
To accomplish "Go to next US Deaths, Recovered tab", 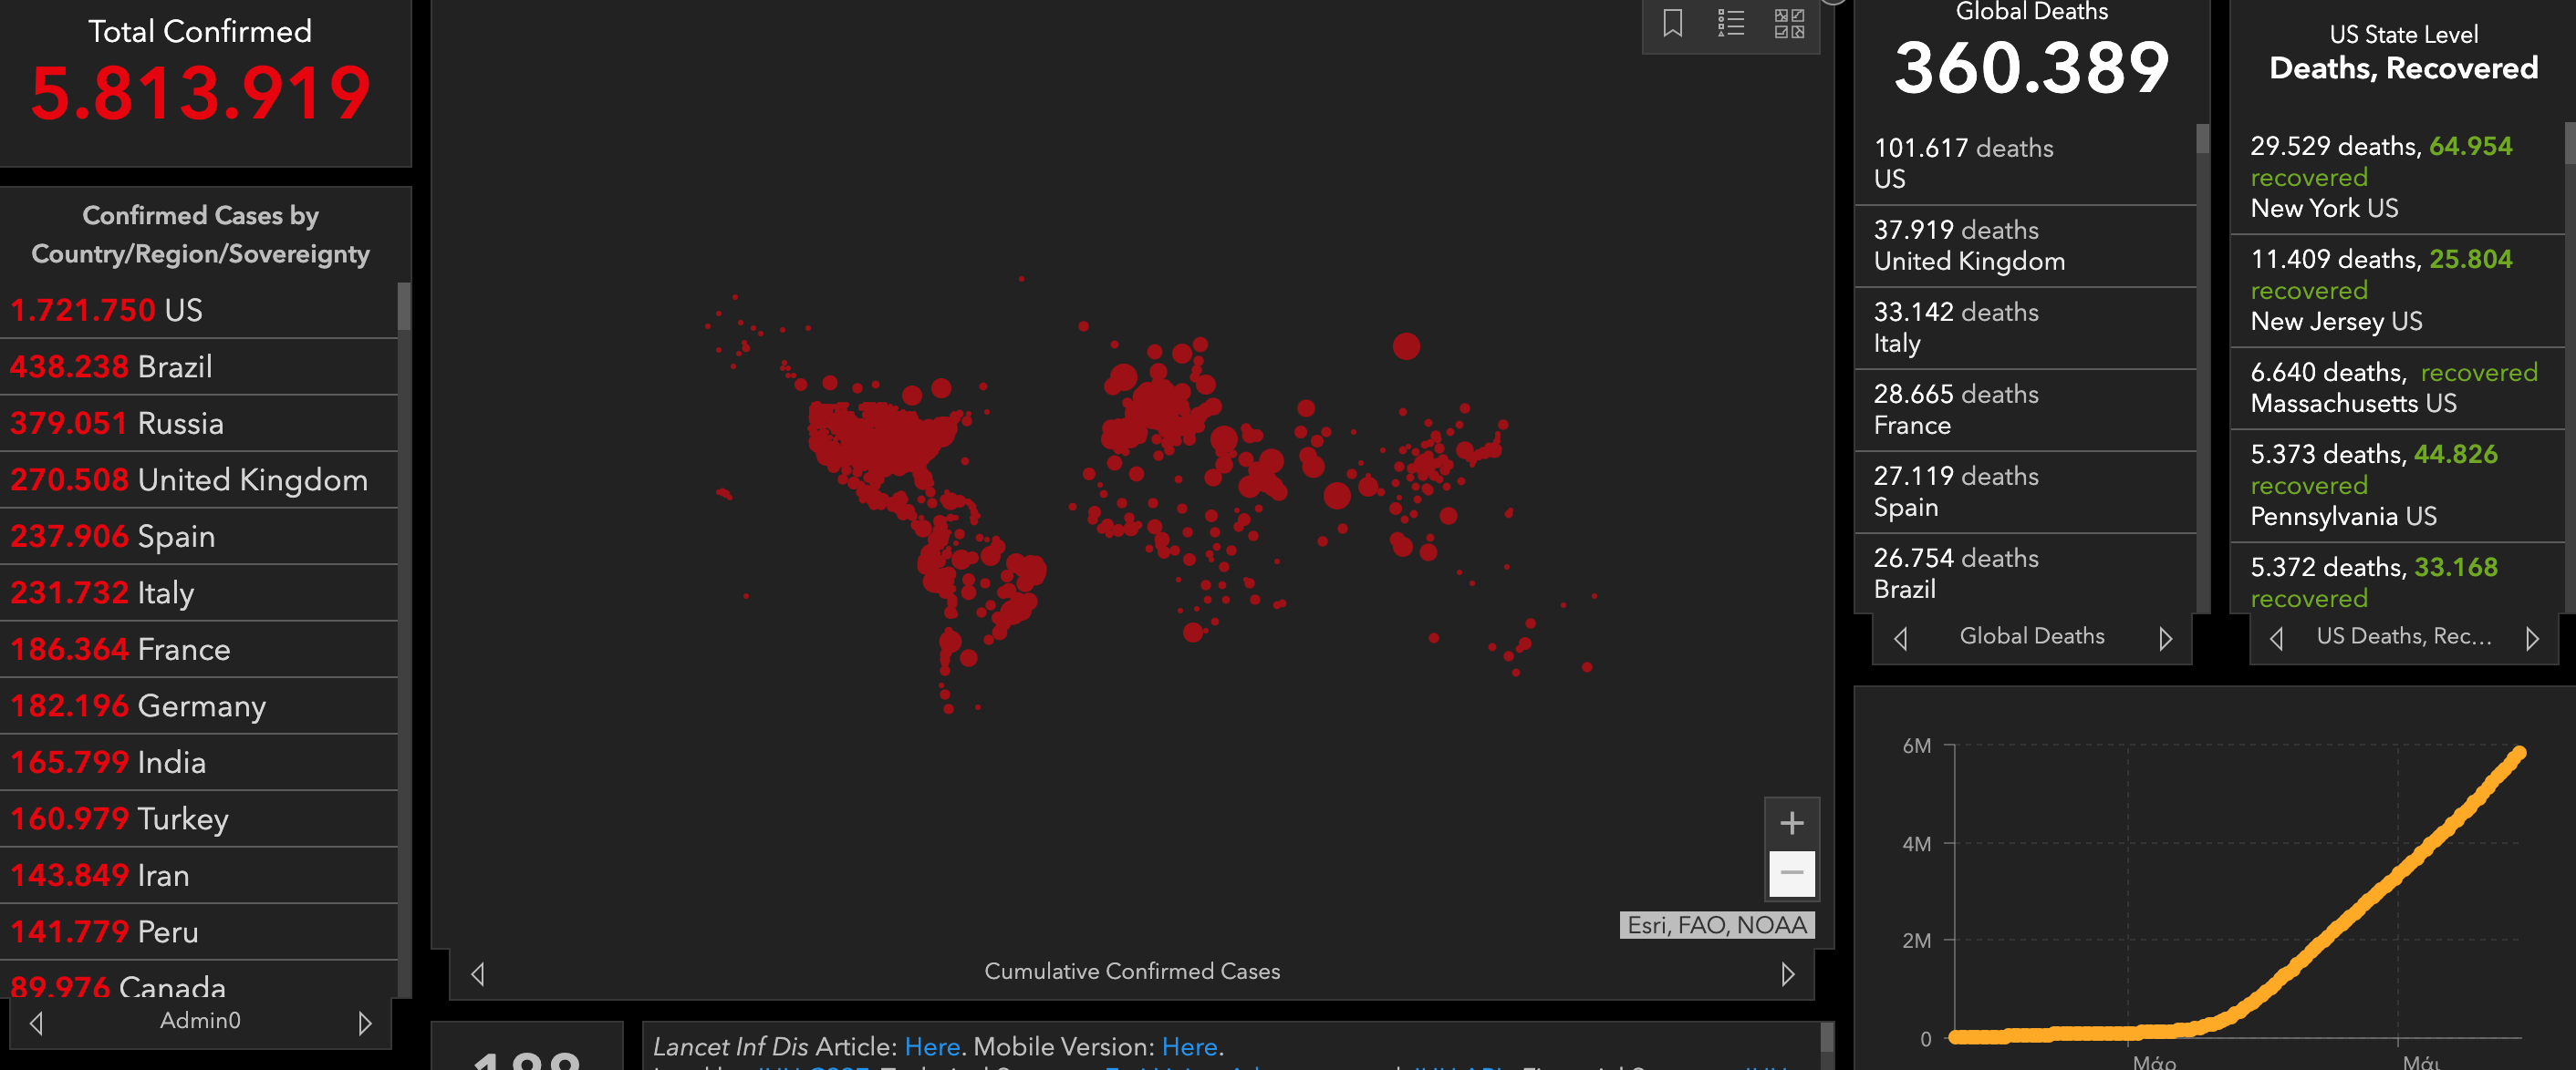I will (x=2531, y=637).
